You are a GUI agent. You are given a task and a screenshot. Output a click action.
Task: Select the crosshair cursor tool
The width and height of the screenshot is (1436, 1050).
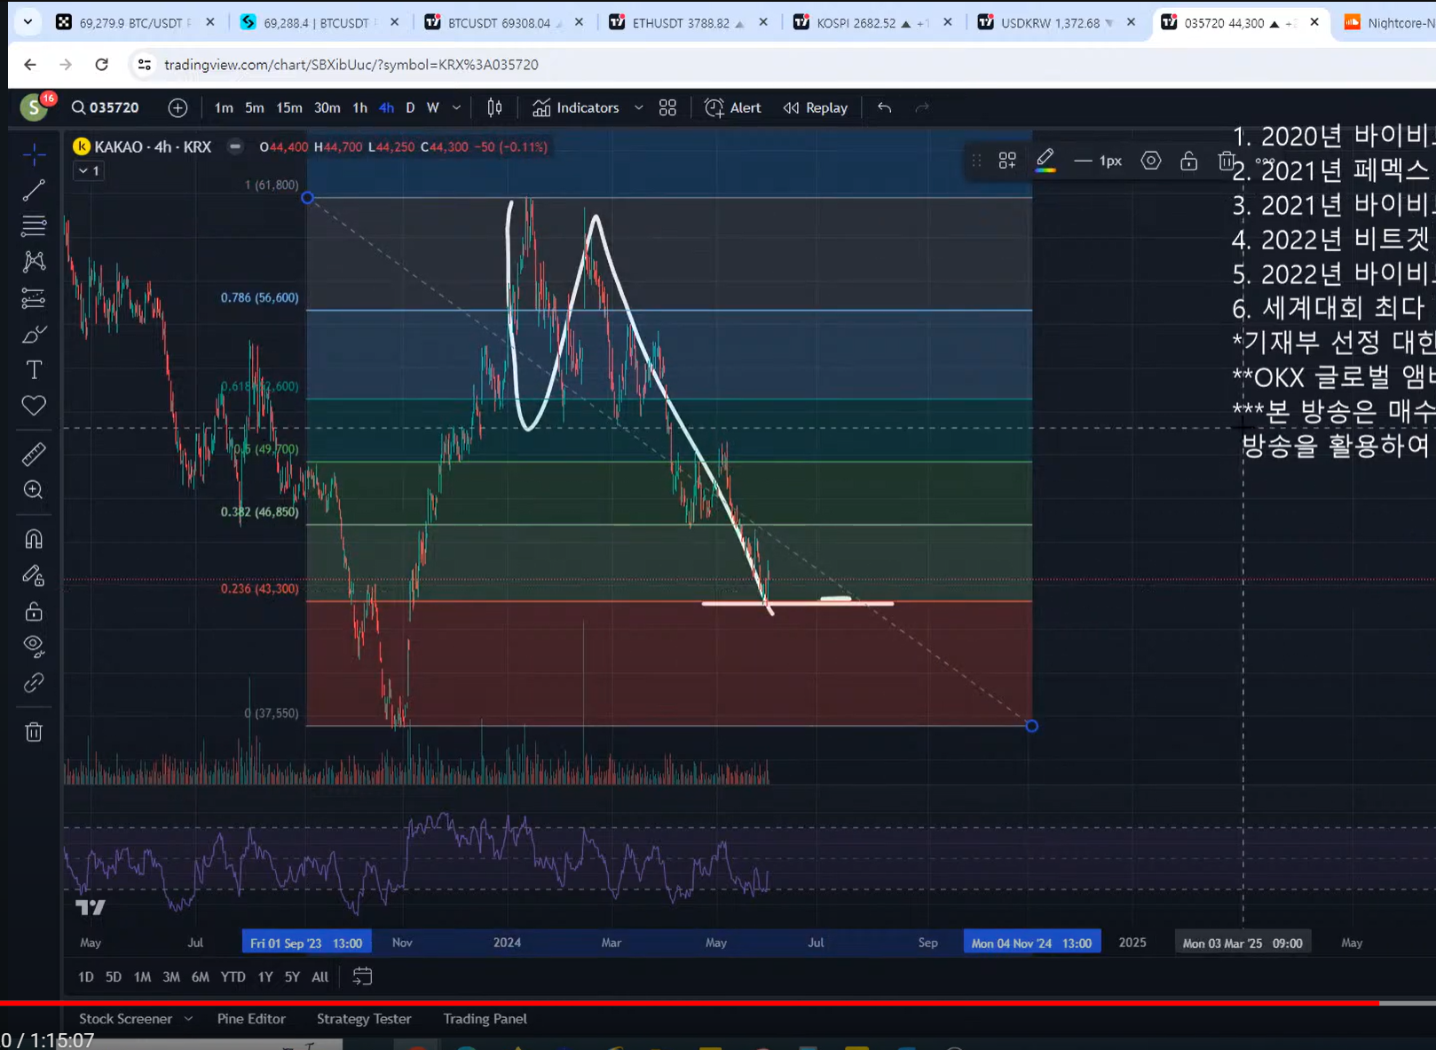[x=34, y=154]
